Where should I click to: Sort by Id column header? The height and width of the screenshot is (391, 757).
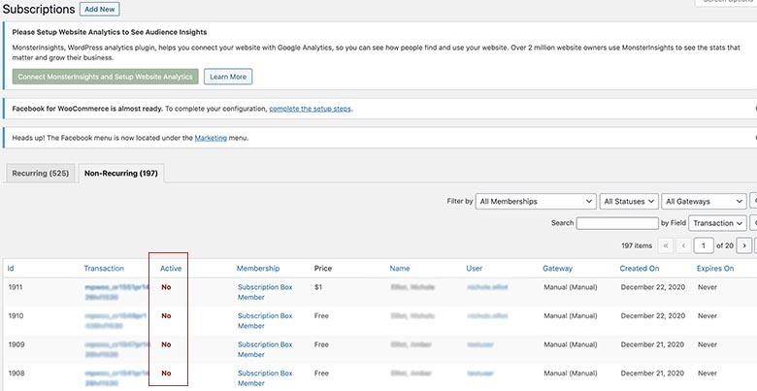pyautogui.click(x=11, y=269)
